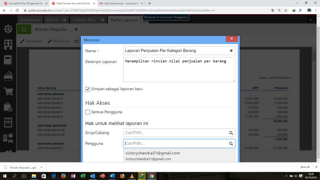Viewport: 320px width, 180px height.
Task: Click Show all downloads button
Action: click(x=305, y=167)
